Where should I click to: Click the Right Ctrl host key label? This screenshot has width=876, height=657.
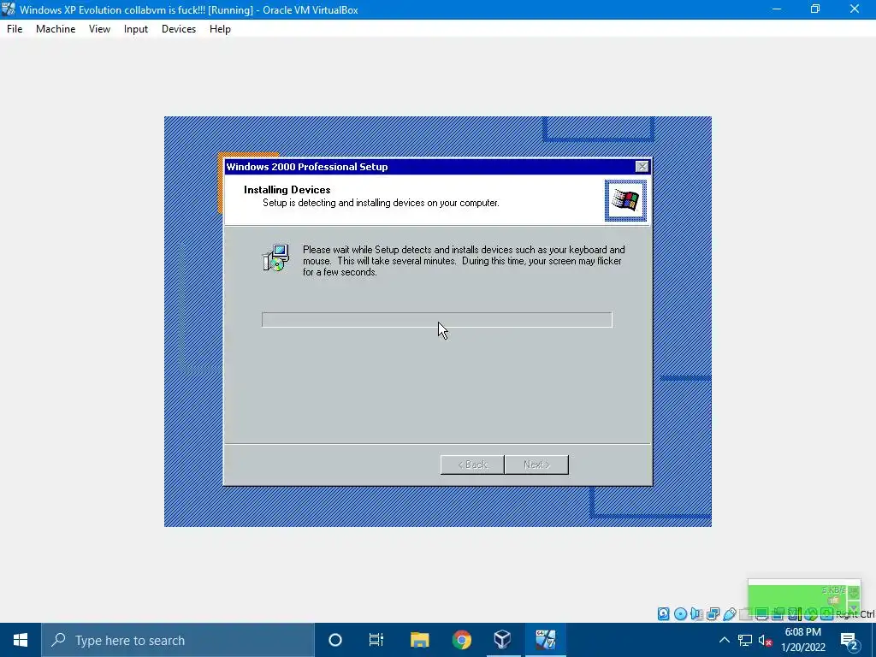855,614
